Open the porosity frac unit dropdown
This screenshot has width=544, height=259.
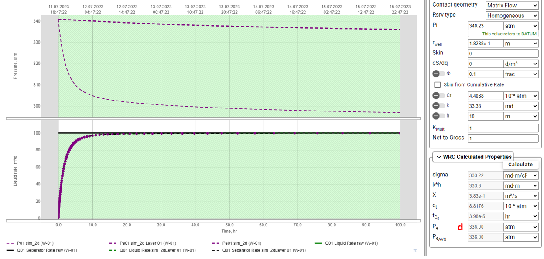tap(521, 74)
